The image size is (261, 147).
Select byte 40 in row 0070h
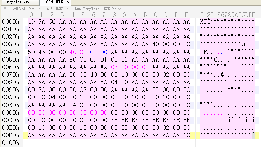pos(93,75)
